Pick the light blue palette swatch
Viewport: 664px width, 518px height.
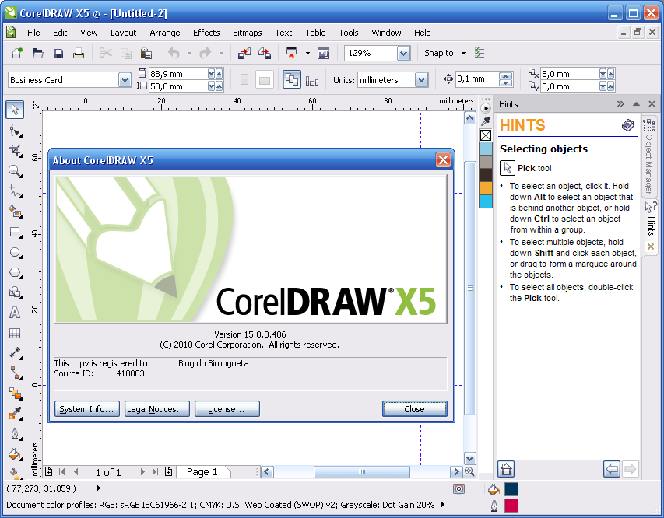click(x=486, y=149)
